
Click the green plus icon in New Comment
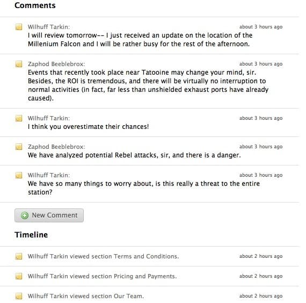pyautogui.click(x=25, y=215)
